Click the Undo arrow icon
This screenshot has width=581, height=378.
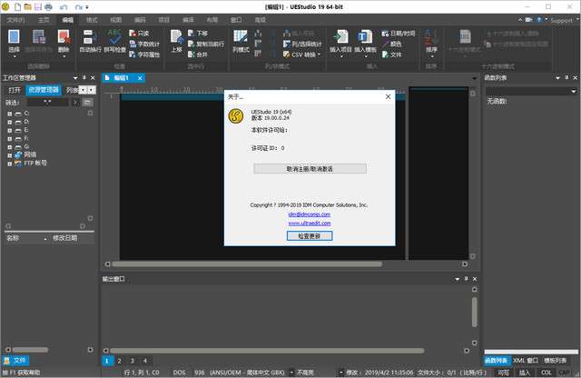coord(64,7)
